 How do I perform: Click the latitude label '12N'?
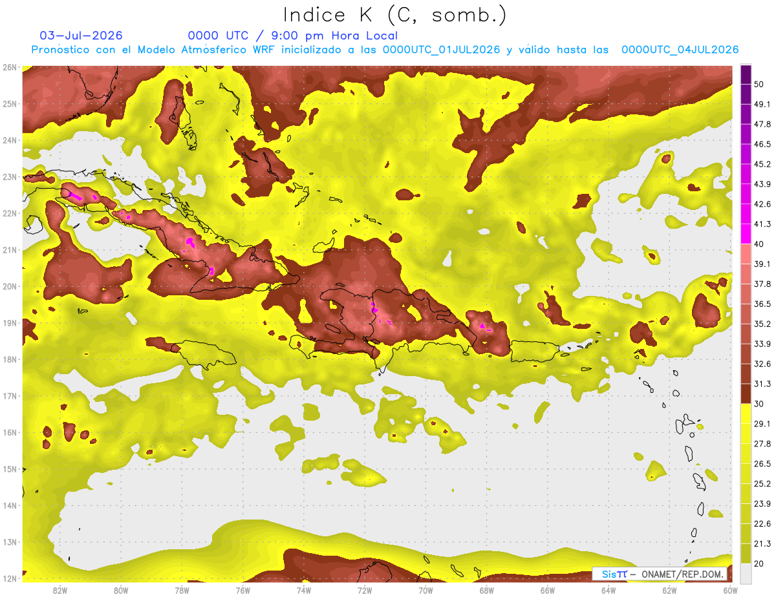[9, 578]
